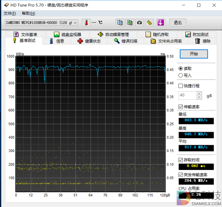Click the purple down-arrow toolbar icon
The image size is (222, 207).
point(161,23)
